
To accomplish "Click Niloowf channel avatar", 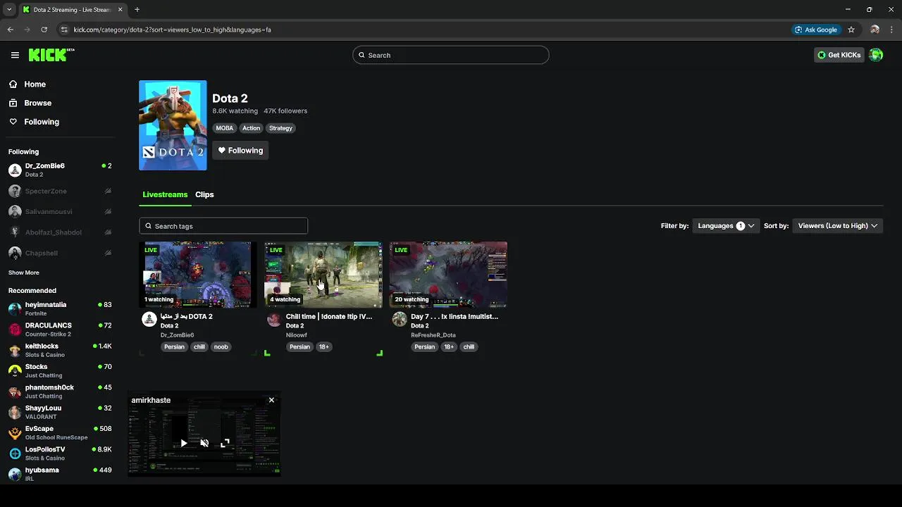I will tap(274, 320).
